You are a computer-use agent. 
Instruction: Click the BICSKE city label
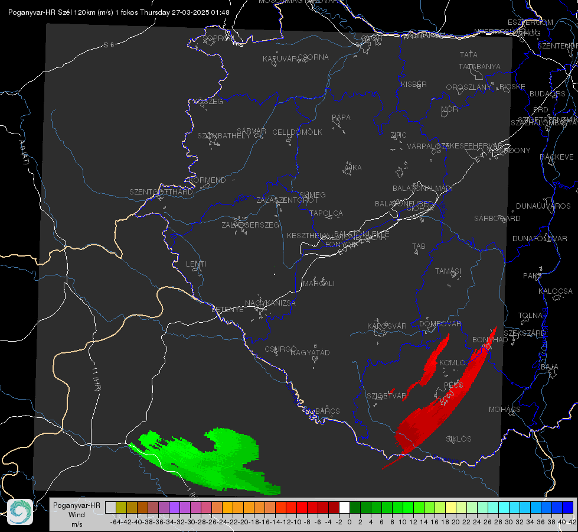click(512, 87)
